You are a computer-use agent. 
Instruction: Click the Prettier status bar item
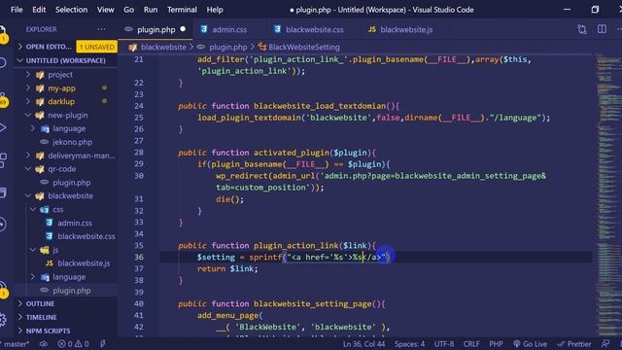pyautogui.click(x=574, y=344)
